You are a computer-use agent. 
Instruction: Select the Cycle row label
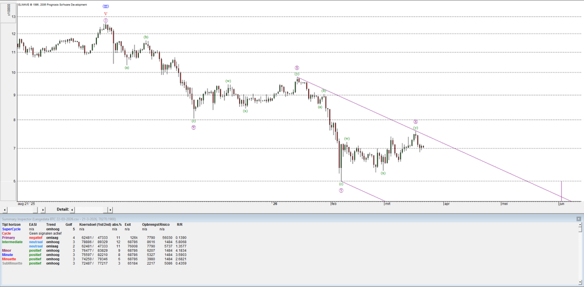point(7,233)
